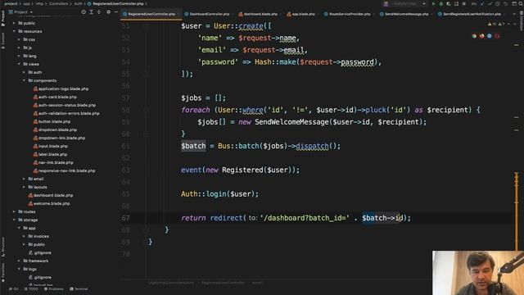
Task: Expand the framework folder
Action: [19, 261]
